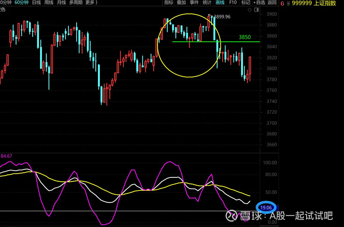The width and height of the screenshot is (344, 227).
Task: Click the 80.00 indicator axis label
Action: pos(271,175)
